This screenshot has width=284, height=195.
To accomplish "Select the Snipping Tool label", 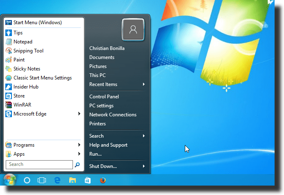I will pos(28,51).
